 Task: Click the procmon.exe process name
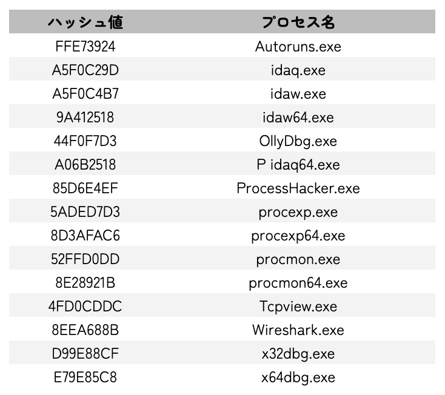[x=298, y=259]
